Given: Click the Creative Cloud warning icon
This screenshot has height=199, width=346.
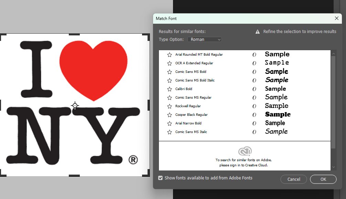Looking at the screenshot, I should [245, 151].
